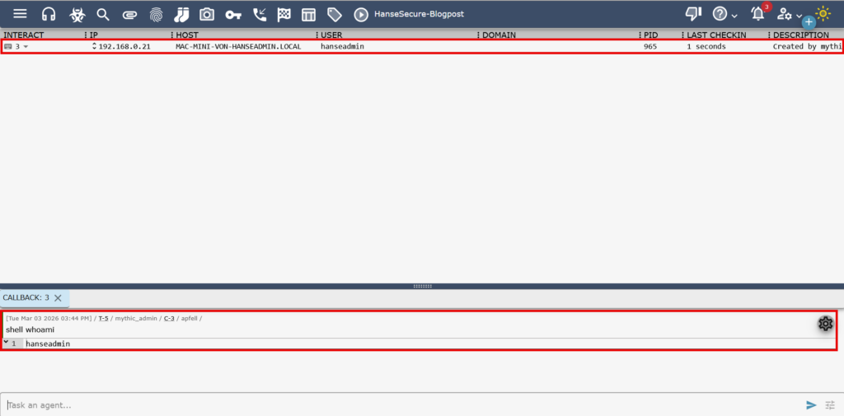Open screenshots via camera icon
This screenshot has height=416, width=844.
(x=207, y=14)
